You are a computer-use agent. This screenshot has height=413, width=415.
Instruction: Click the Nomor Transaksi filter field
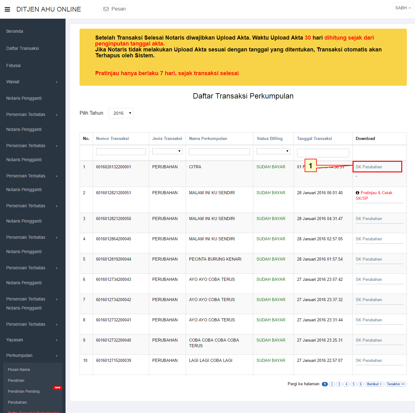click(x=121, y=152)
